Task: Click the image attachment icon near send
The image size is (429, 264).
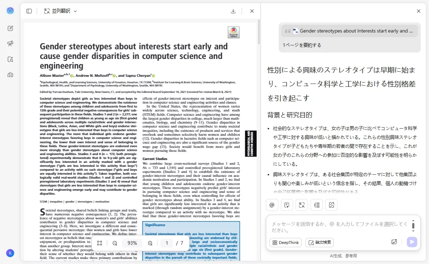Action: (x=394, y=242)
